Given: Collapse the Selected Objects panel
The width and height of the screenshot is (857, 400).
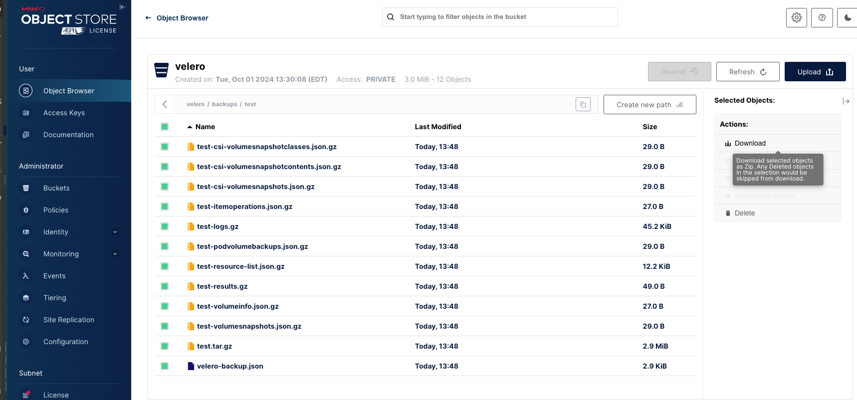Looking at the screenshot, I should (x=846, y=101).
